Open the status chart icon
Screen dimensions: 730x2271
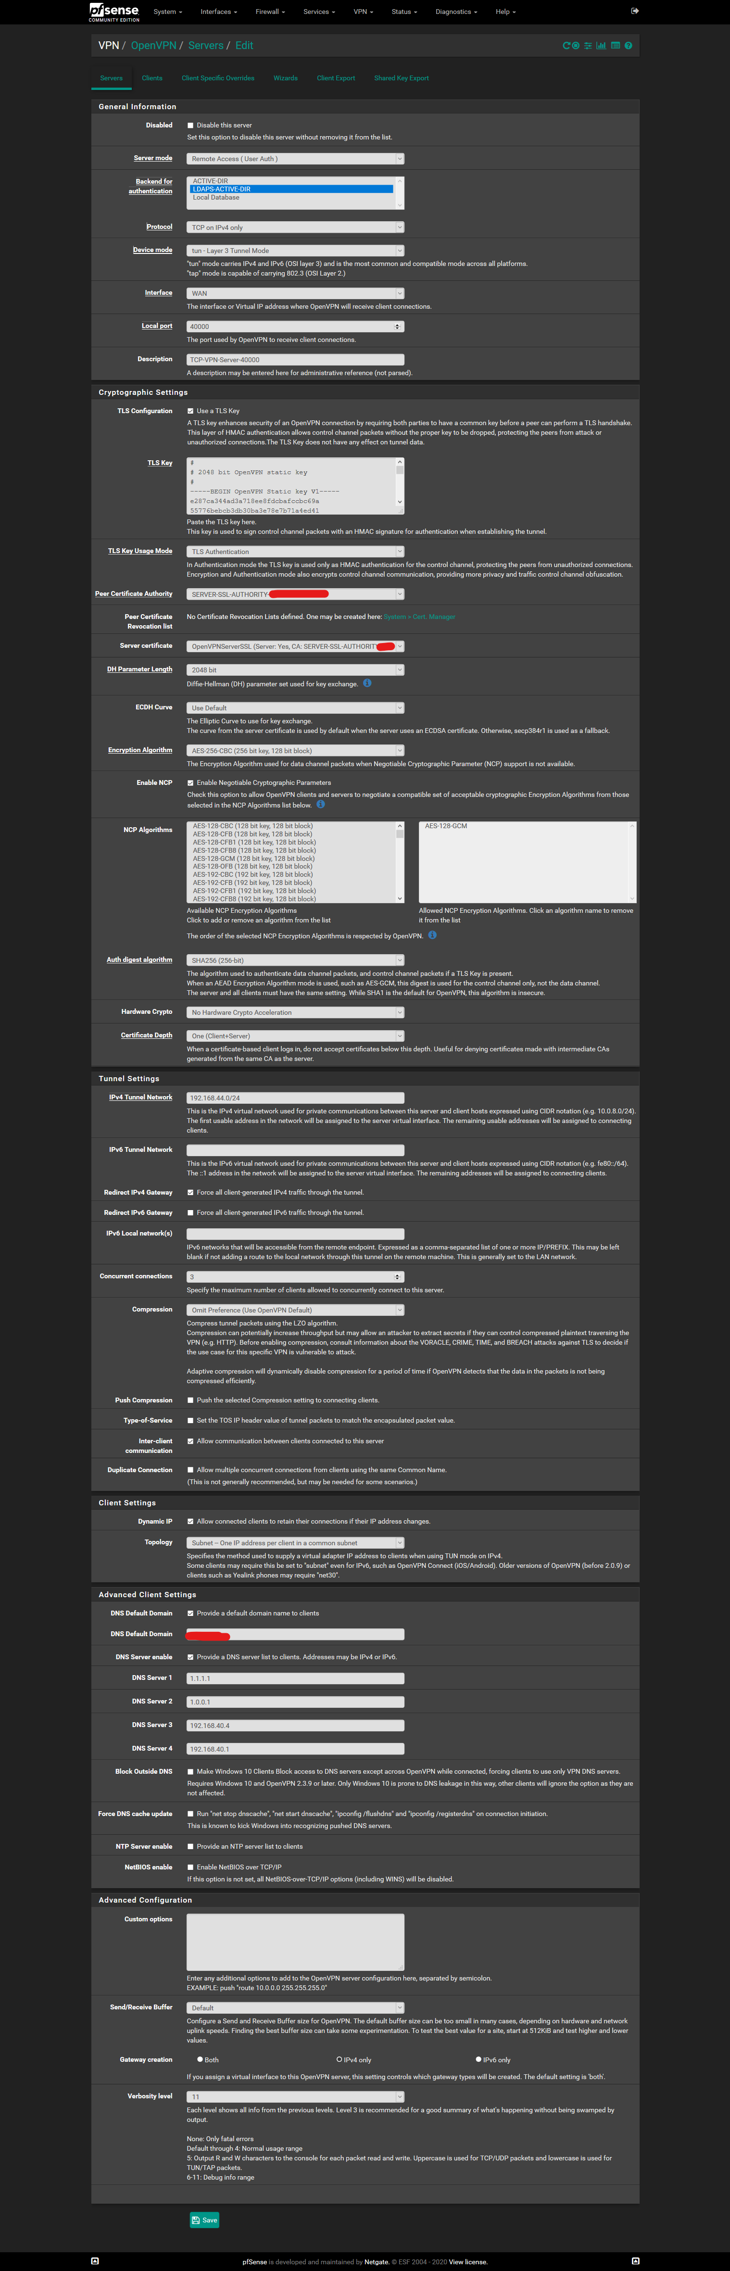tap(601, 46)
